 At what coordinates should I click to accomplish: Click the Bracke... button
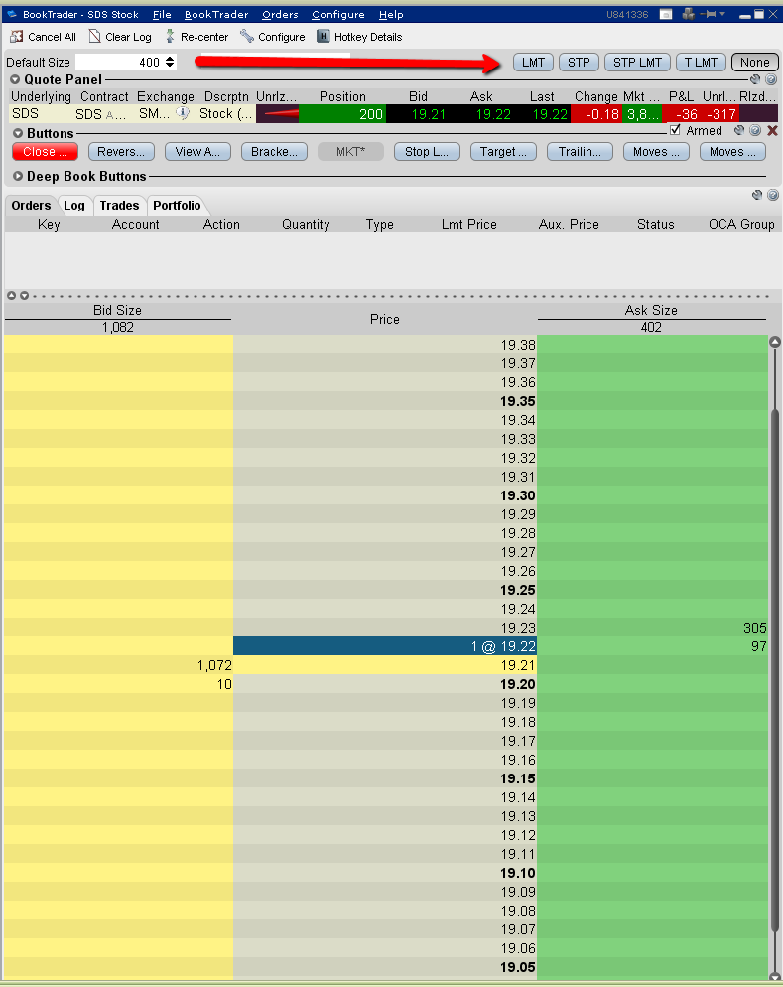point(274,152)
